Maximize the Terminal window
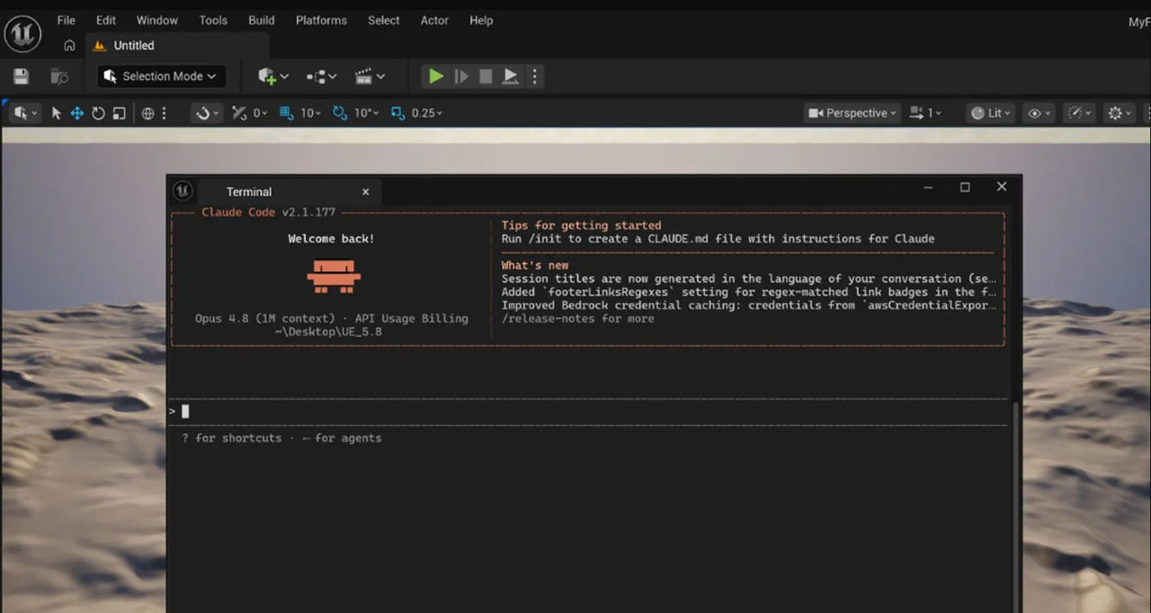 [965, 187]
